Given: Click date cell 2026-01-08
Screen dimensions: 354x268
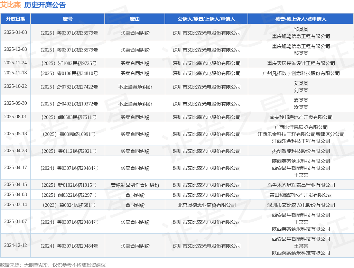Looking at the screenshot, I should coord(16,32).
